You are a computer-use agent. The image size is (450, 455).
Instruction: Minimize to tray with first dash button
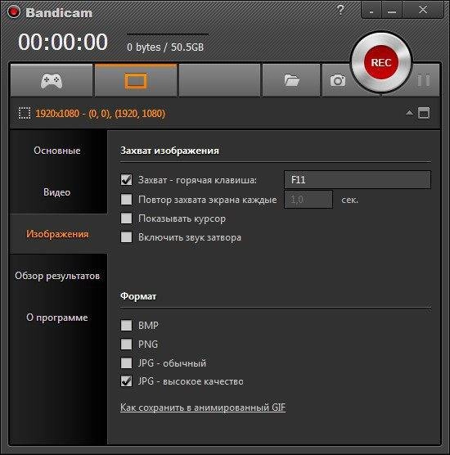(x=371, y=10)
